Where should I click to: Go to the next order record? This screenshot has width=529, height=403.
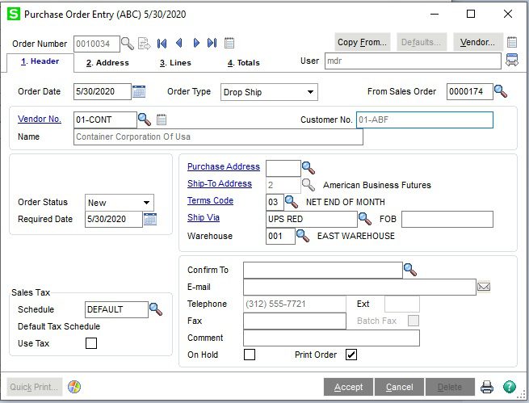click(196, 43)
